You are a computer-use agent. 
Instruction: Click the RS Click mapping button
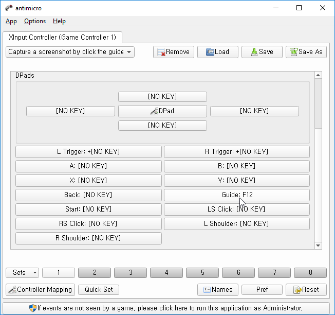[88, 223]
